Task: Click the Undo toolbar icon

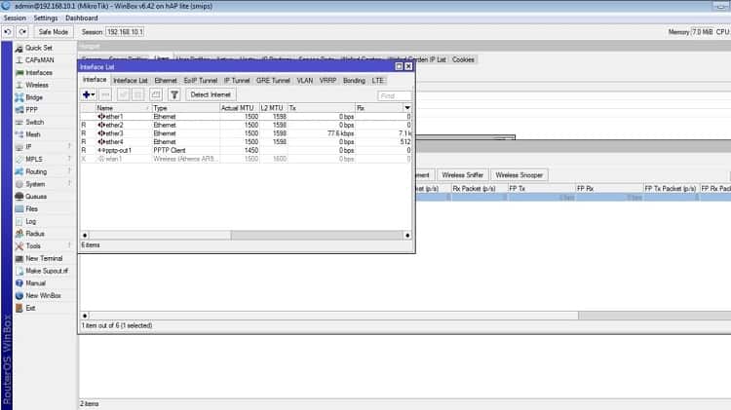Action: point(8,32)
